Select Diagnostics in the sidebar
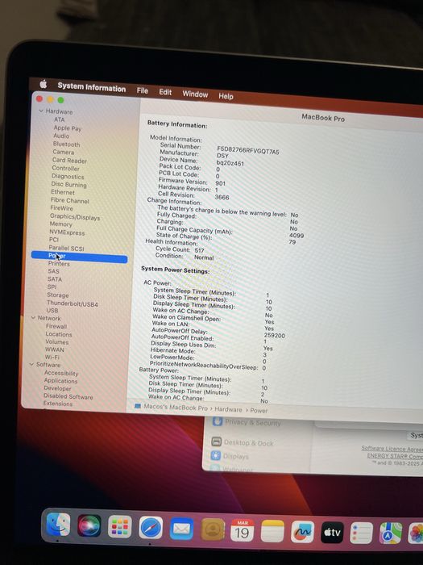Screen dimensions: 423x565 [68, 177]
